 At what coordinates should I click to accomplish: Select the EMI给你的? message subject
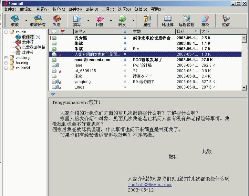143,82
